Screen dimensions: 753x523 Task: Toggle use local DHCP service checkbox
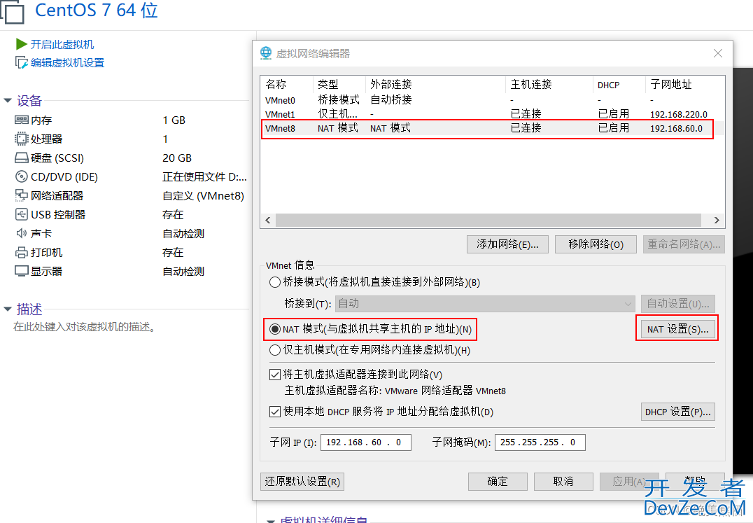point(275,412)
